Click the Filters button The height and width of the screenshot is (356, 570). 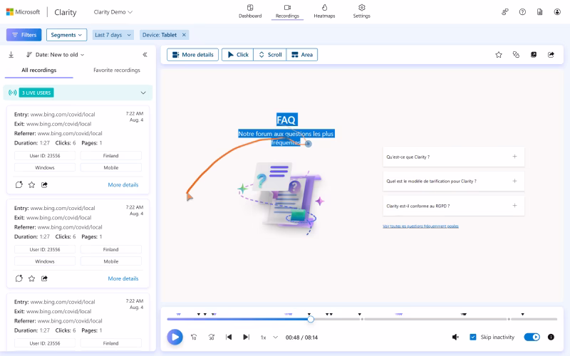[24, 35]
